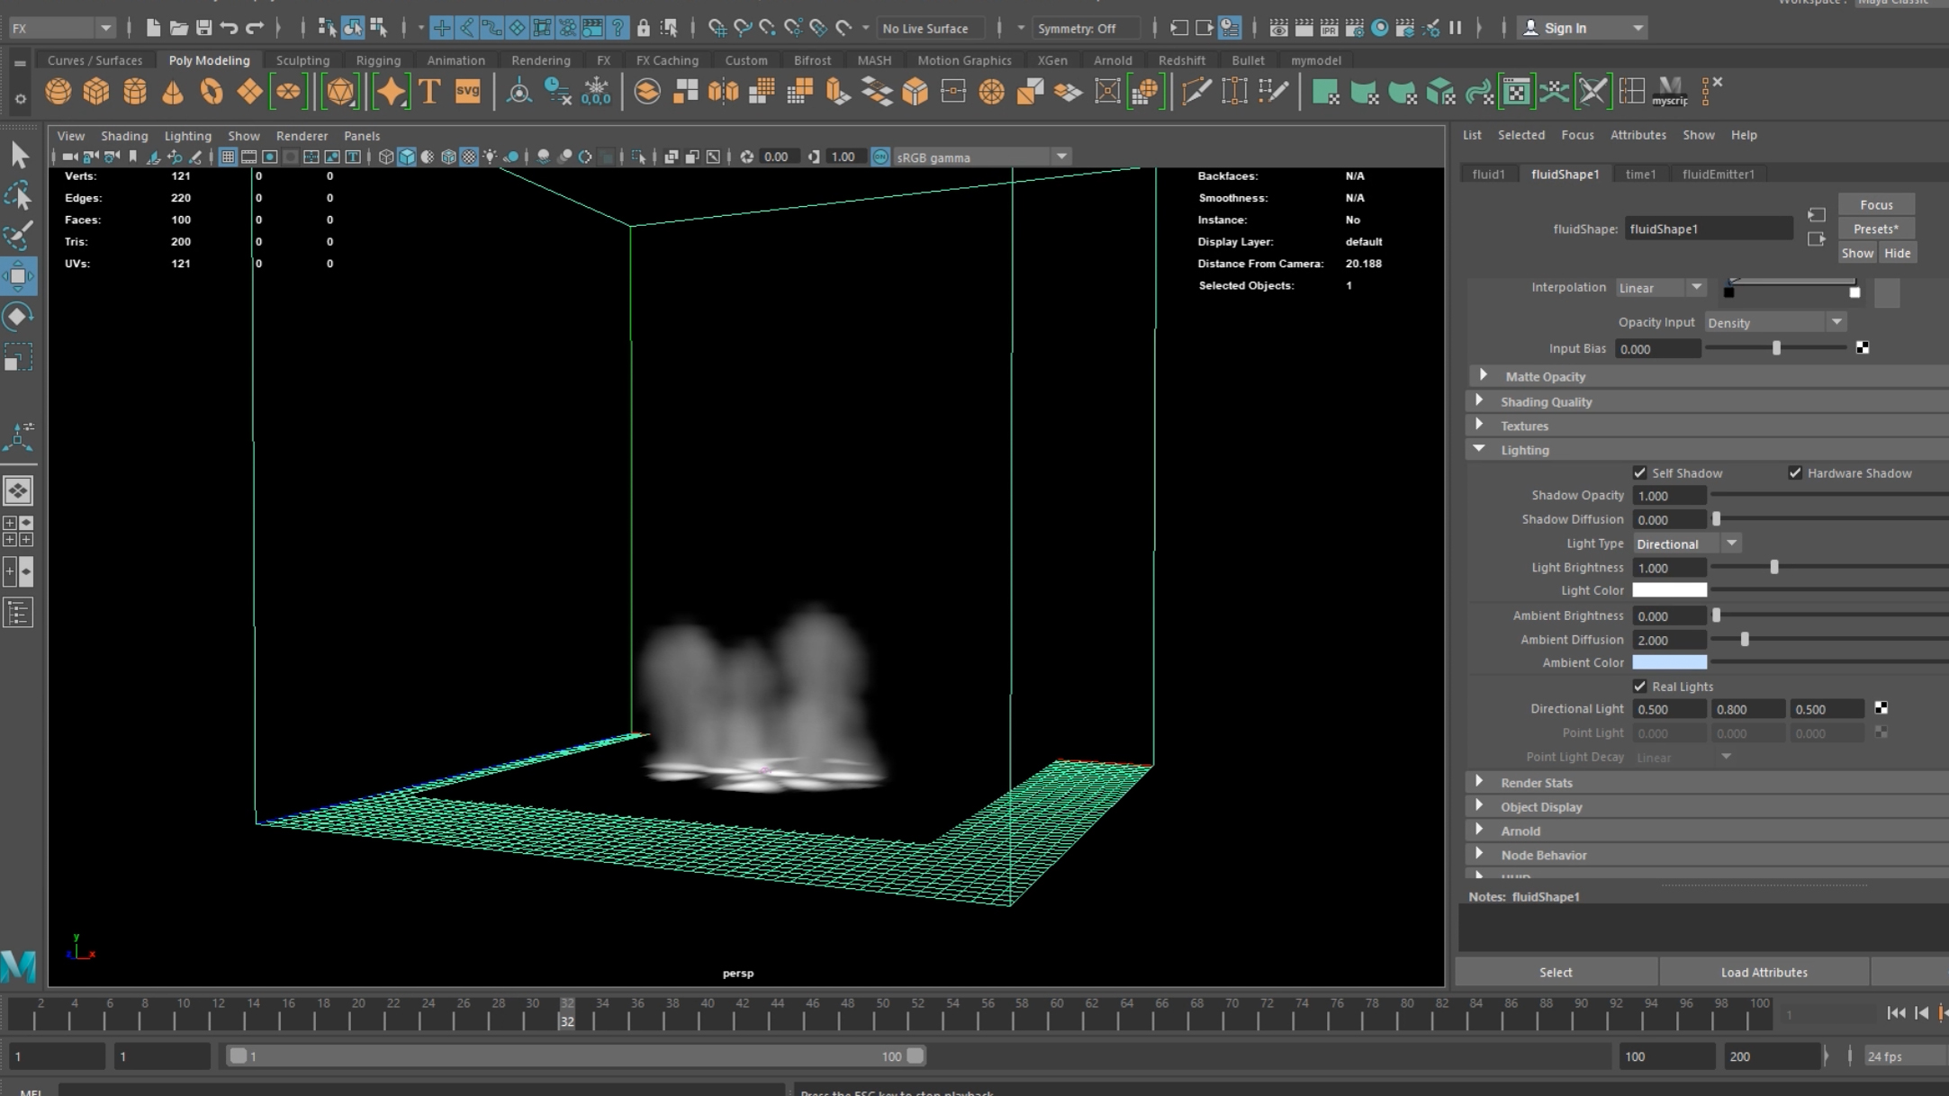Click the polygon sphere shelf icon

pos(59,92)
